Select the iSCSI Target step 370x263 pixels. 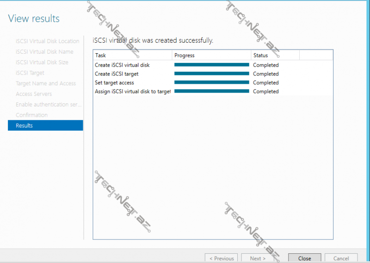30,73
